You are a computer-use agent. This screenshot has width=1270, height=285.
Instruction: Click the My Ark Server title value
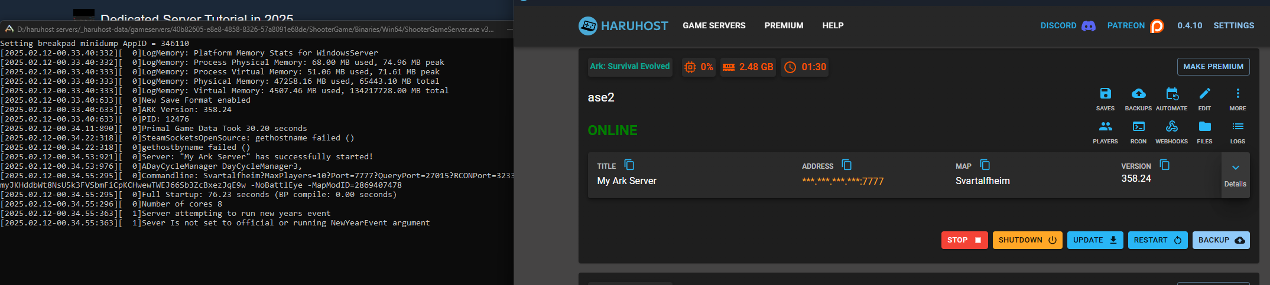[626, 181]
